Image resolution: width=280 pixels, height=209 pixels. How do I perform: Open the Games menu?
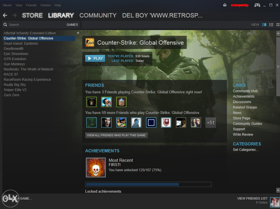pos(45,5)
